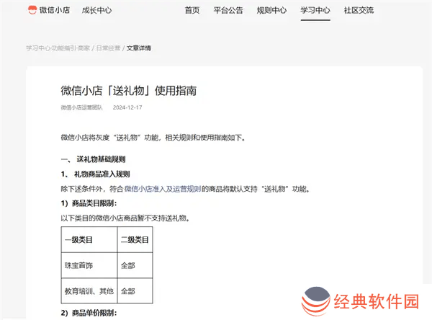This screenshot has width=432, height=320.
Task: Select the 教育培训、其他 table cell
Action: [89, 291]
